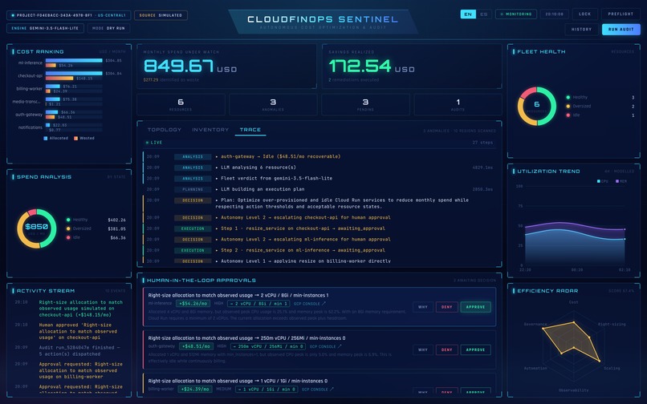Click trace row 'auth-gateway → Idle ($48.51/mo recoverable)'

pos(319,156)
